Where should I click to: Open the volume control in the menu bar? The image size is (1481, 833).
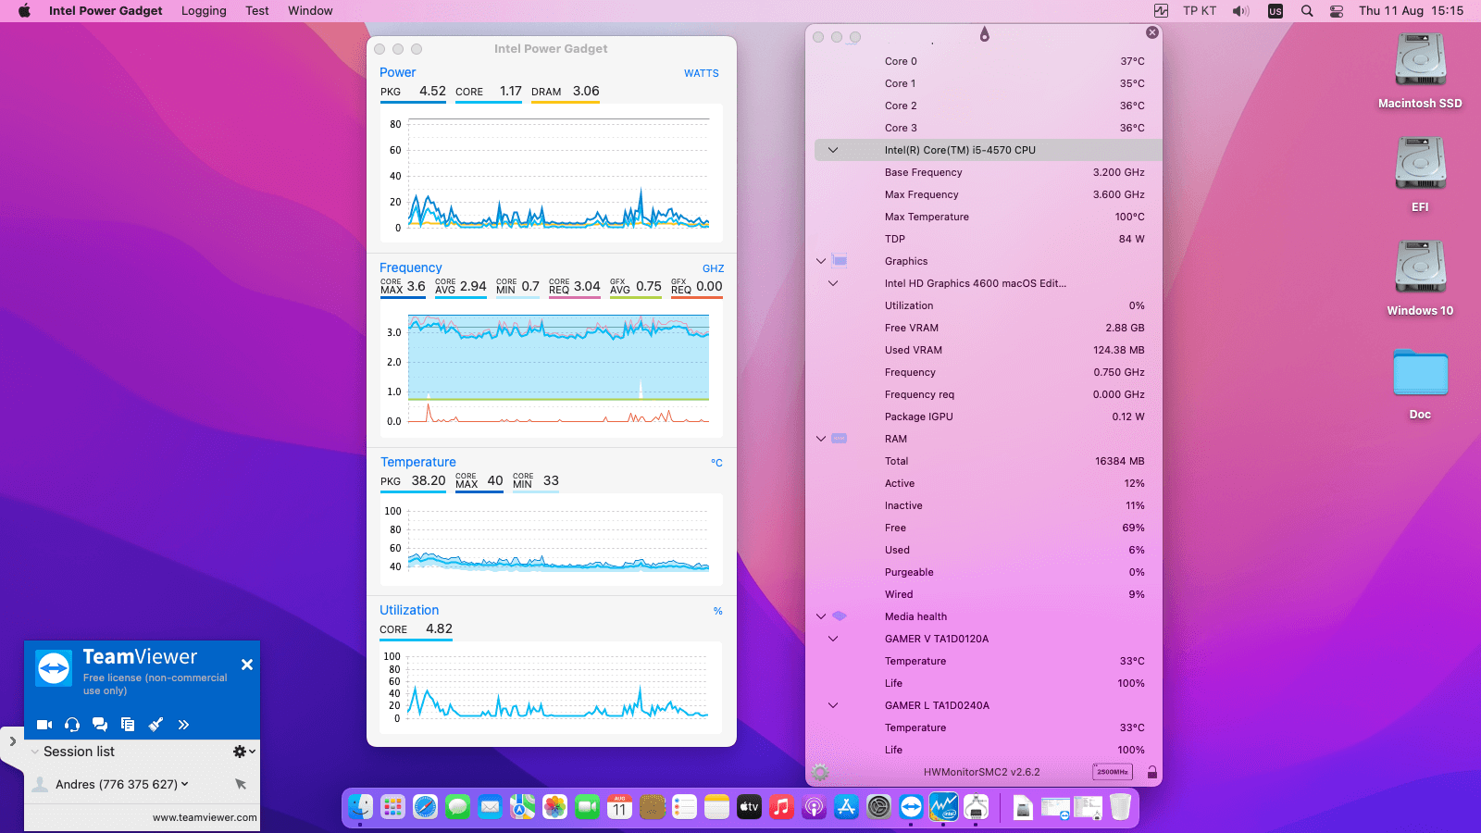point(1240,11)
